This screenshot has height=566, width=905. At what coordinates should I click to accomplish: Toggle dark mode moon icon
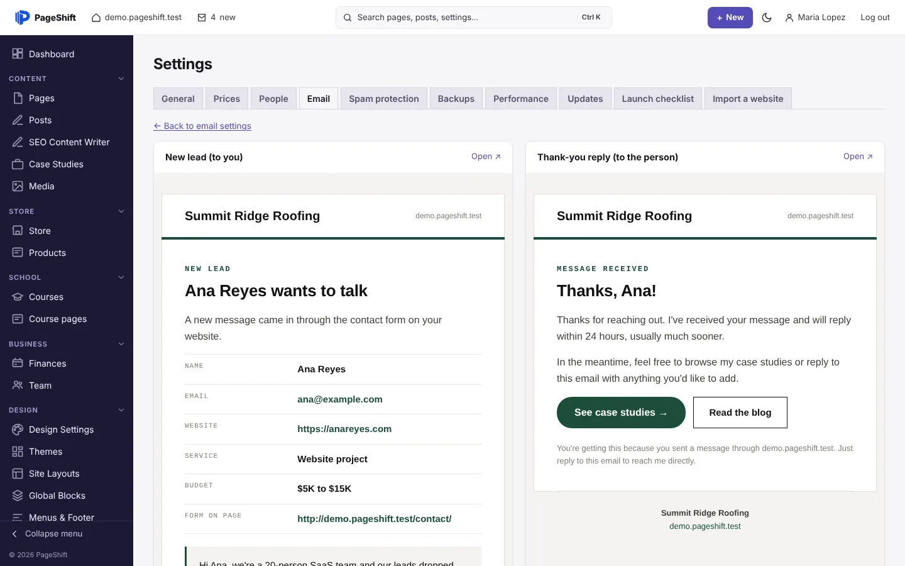pos(767,18)
